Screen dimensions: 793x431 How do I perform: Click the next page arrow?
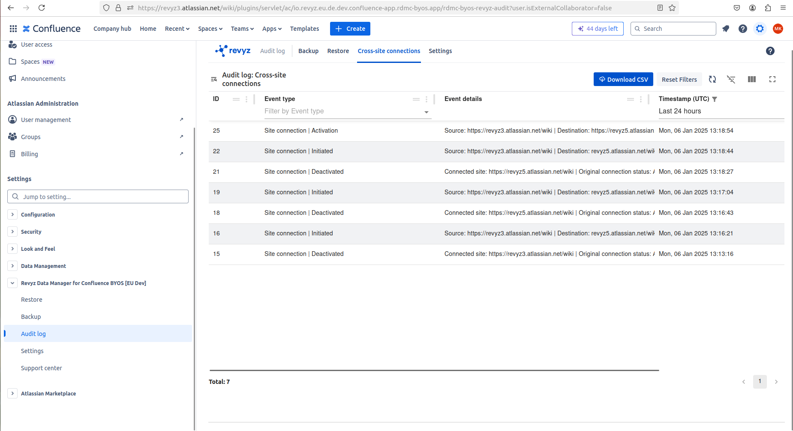pos(776,382)
